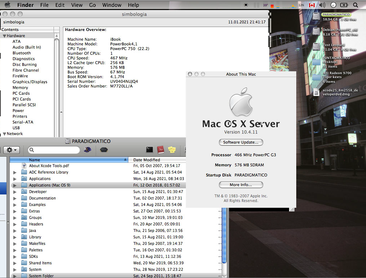Select ATA in the Hardware list
The height and width of the screenshot is (278, 366).
[x=17, y=41]
